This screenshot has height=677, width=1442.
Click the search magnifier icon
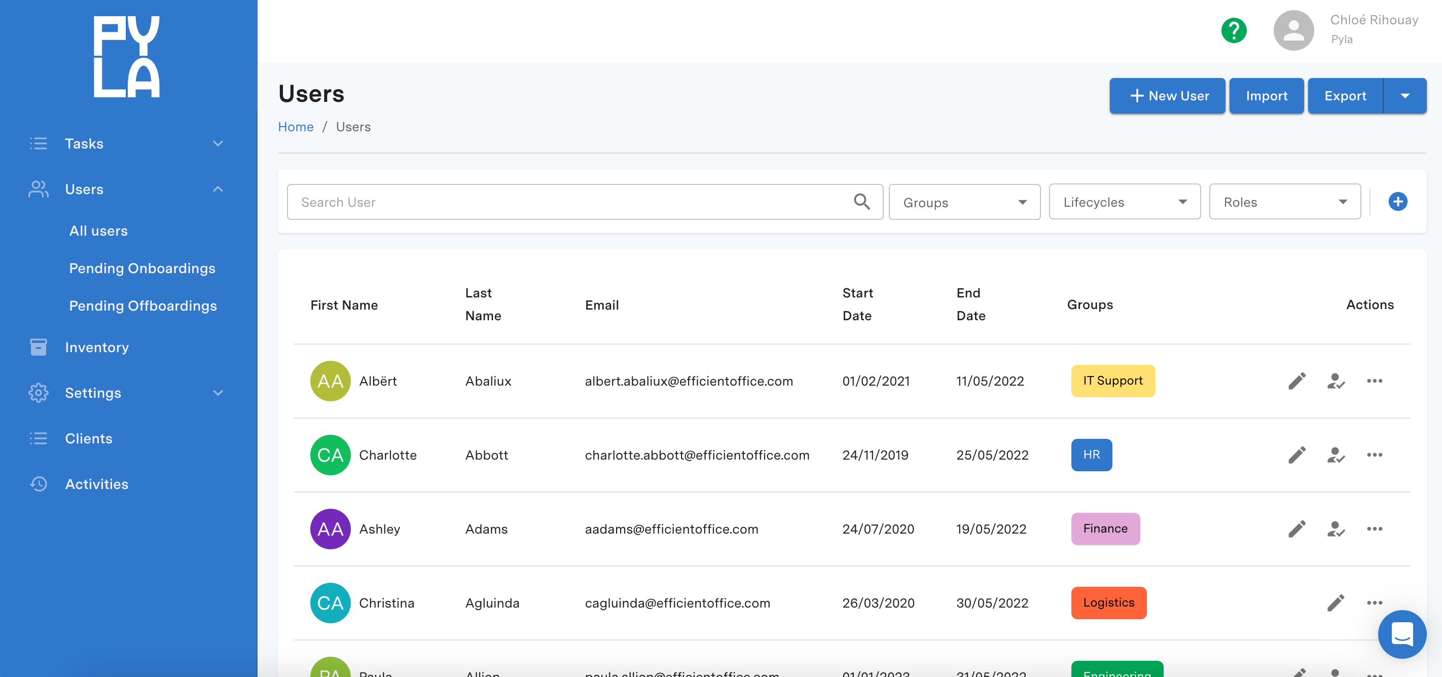[861, 201]
